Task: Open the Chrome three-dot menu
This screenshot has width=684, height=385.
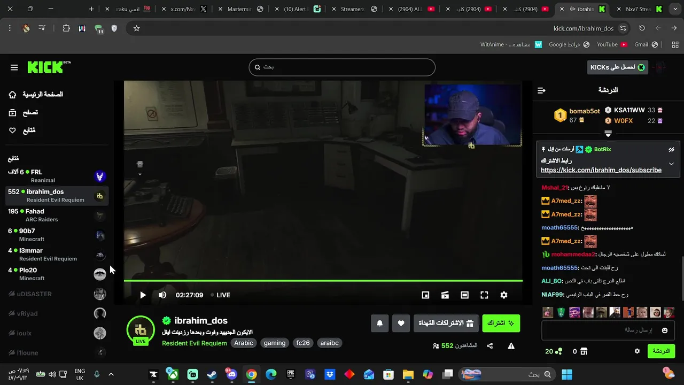Action: pos(10,28)
